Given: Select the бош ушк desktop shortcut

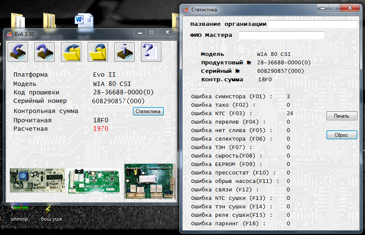Looking at the screenshot, I should point(51,215).
